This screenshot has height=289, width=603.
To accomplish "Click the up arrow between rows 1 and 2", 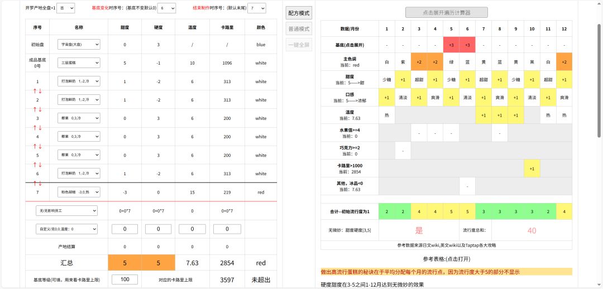I will (x=35, y=91).
